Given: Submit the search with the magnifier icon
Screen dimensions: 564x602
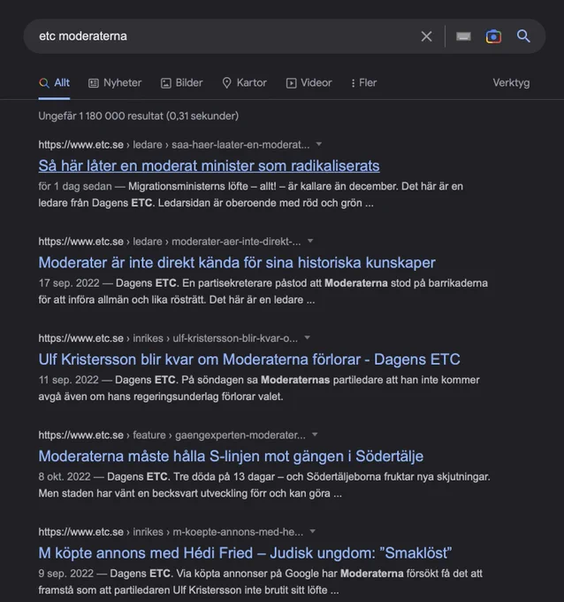Looking at the screenshot, I should tap(523, 36).
